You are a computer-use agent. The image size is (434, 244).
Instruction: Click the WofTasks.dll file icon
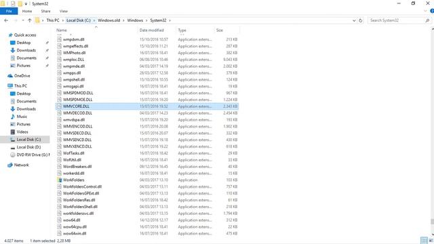click(x=59, y=153)
